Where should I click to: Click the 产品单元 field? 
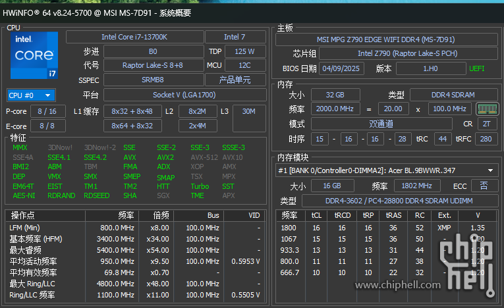(x=235, y=80)
